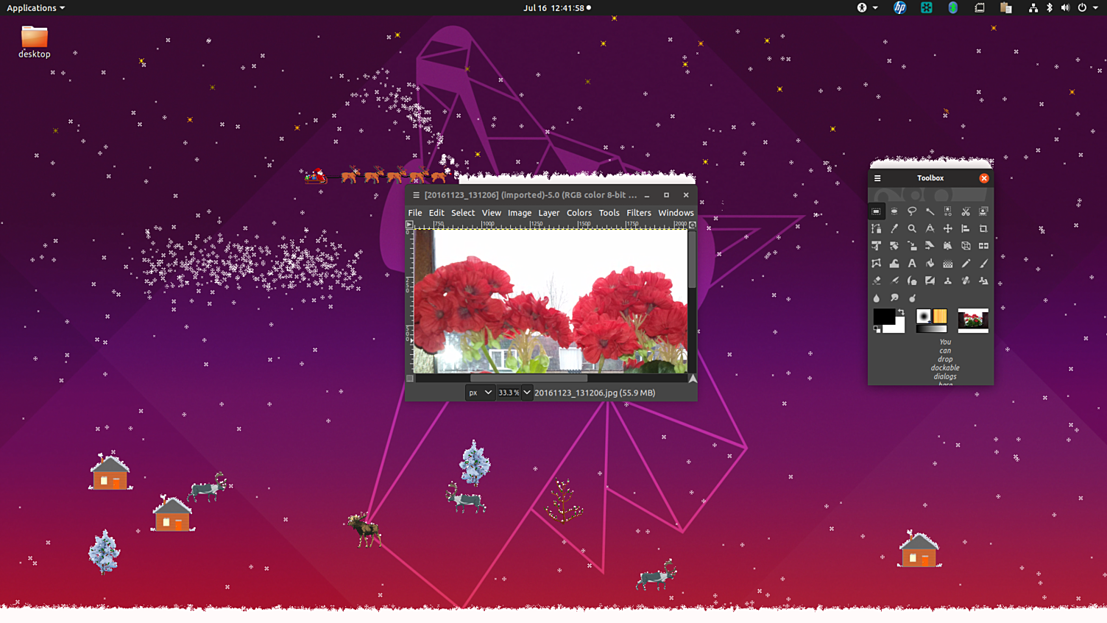Screen dimensions: 1107x623
Task: Open the Colors menu
Action: 579,213
